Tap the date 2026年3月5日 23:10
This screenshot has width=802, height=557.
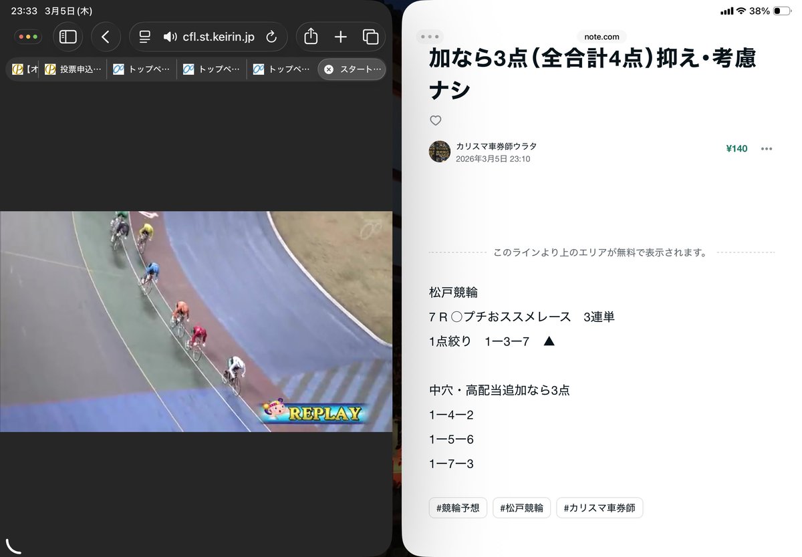click(493, 159)
